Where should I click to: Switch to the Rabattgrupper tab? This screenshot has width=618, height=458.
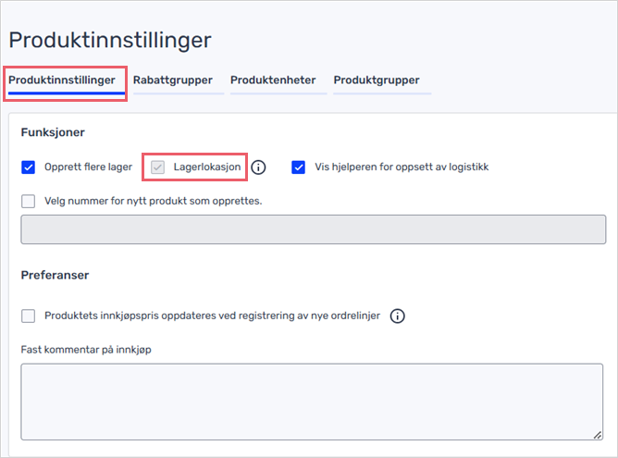coord(173,80)
